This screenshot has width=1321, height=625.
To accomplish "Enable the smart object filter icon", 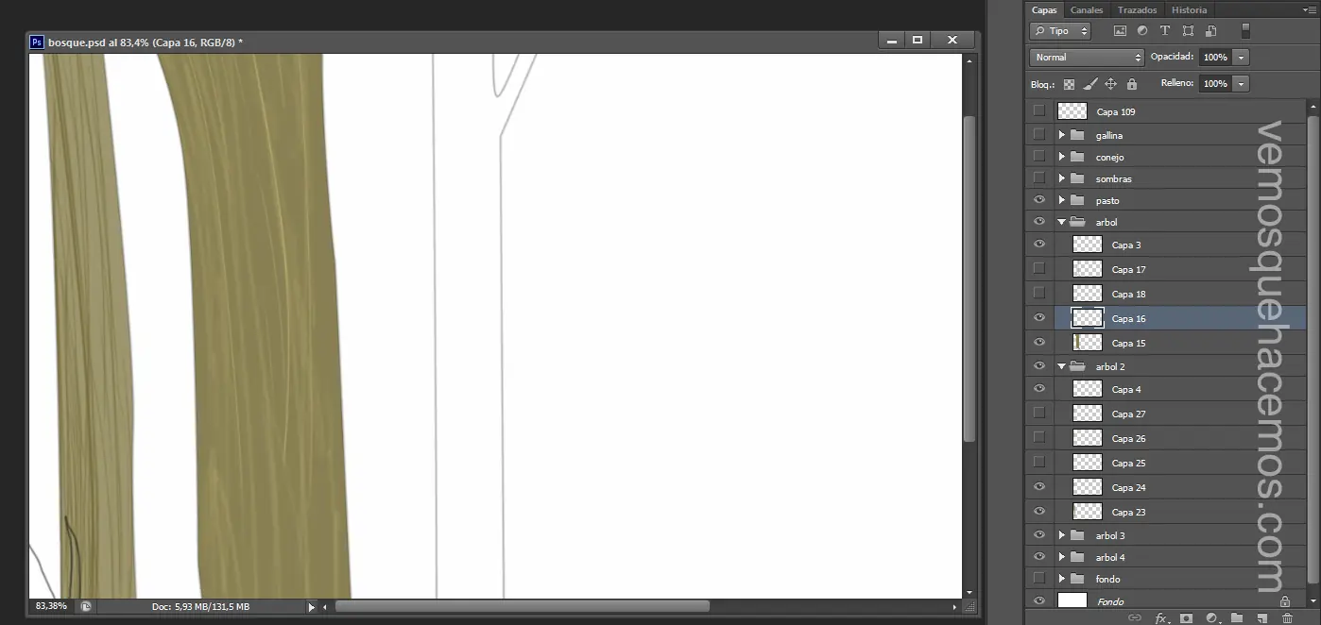I will pyautogui.click(x=1210, y=31).
